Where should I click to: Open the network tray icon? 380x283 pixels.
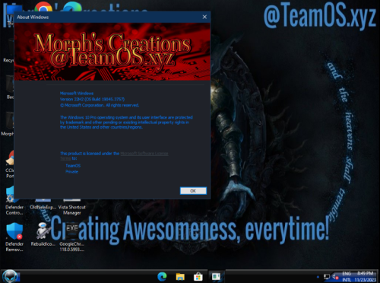click(x=327, y=276)
